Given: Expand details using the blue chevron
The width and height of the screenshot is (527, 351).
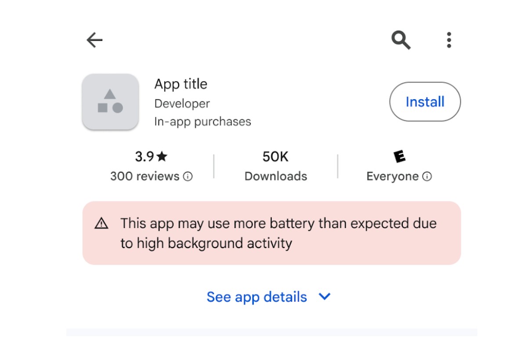Looking at the screenshot, I should [x=324, y=297].
